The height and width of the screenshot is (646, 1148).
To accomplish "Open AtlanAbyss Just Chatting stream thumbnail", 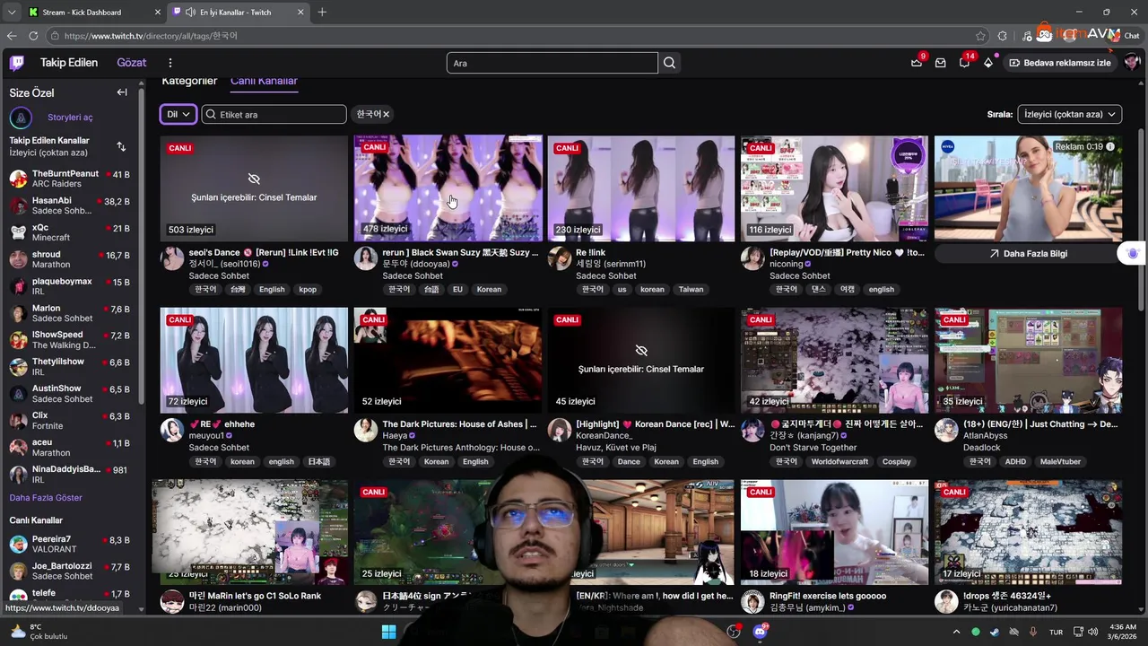I will click(1028, 360).
